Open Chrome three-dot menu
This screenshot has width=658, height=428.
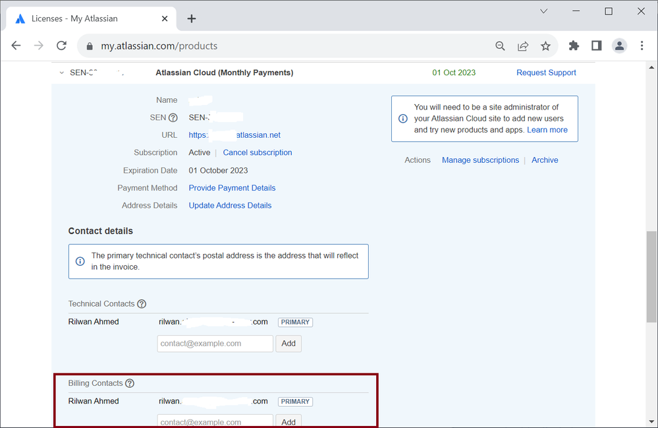pyautogui.click(x=642, y=46)
